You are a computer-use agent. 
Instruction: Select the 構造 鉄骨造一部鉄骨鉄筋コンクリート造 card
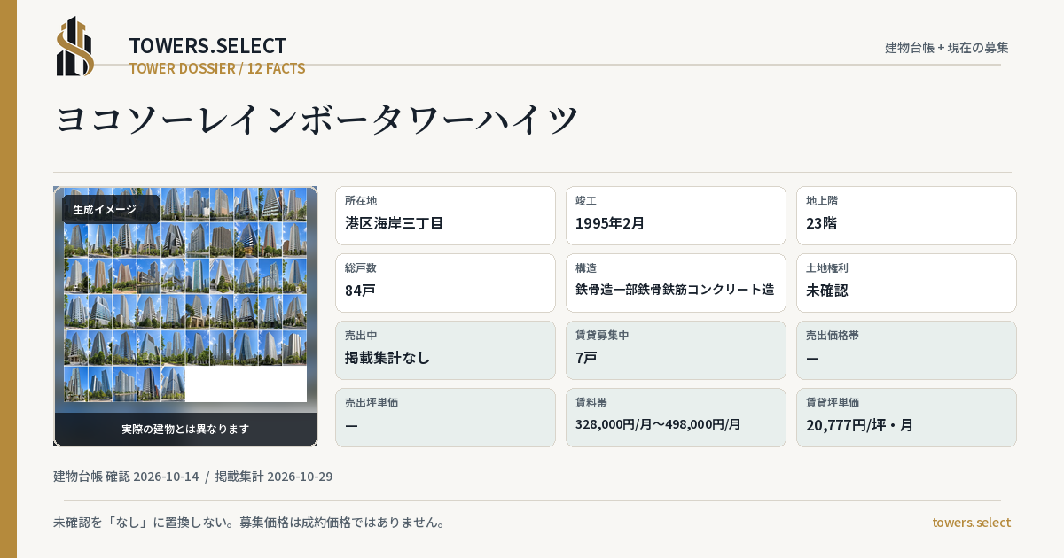(676, 283)
